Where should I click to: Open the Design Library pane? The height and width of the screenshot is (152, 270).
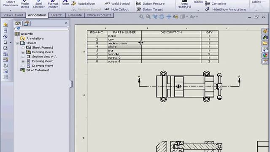point(265,37)
